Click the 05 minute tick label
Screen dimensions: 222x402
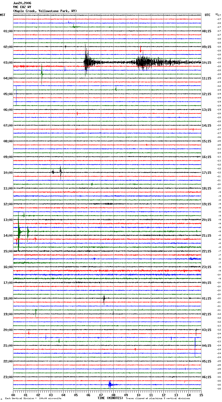point(76,395)
